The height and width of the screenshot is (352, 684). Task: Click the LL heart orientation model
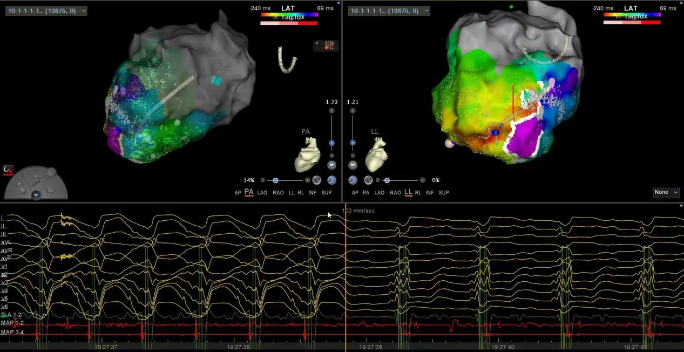click(x=376, y=155)
